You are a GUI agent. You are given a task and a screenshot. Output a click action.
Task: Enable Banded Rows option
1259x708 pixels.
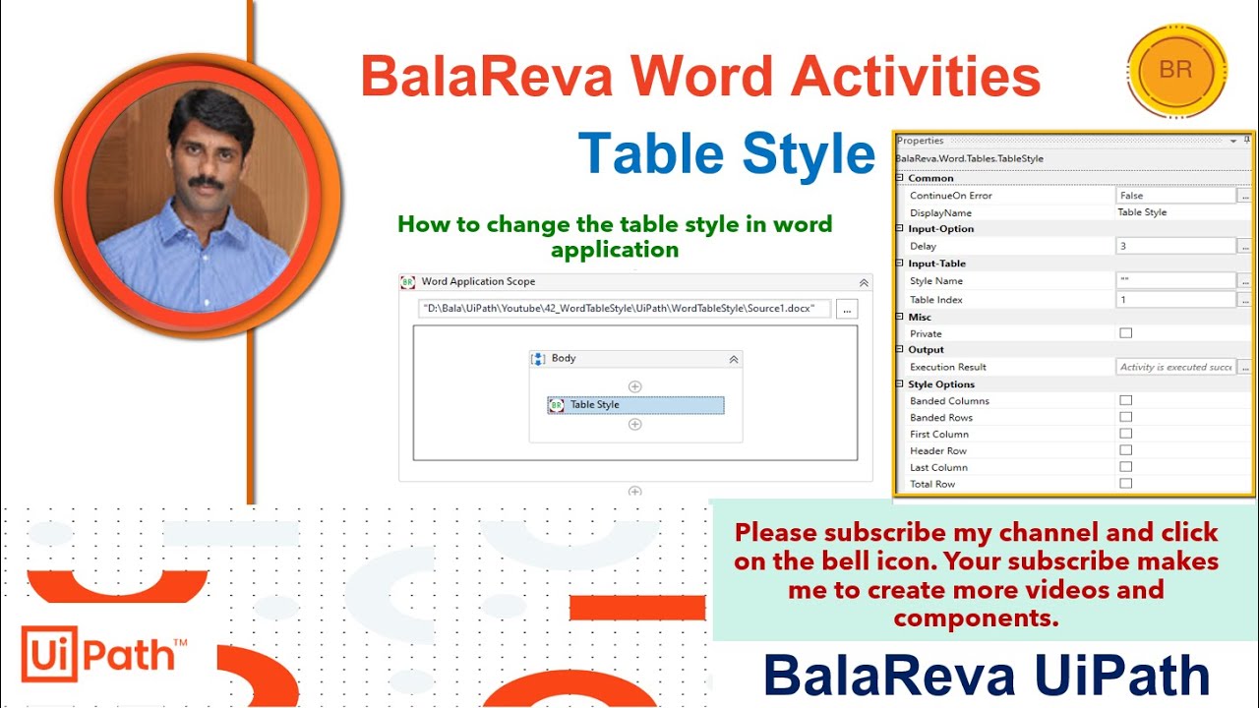pyautogui.click(x=1126, y=417)
